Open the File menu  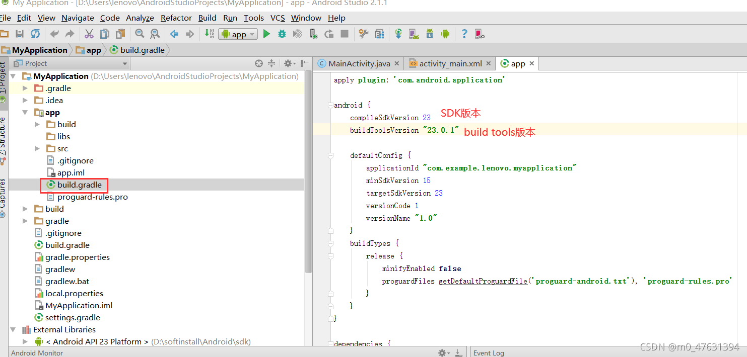5,18
